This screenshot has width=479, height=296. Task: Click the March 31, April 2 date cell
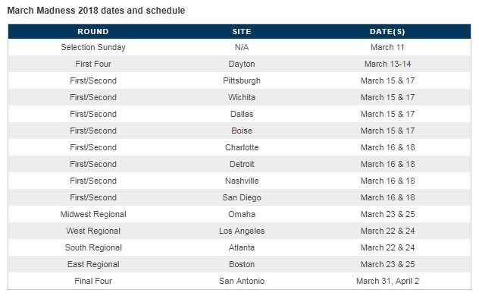(x=387, y=281)
